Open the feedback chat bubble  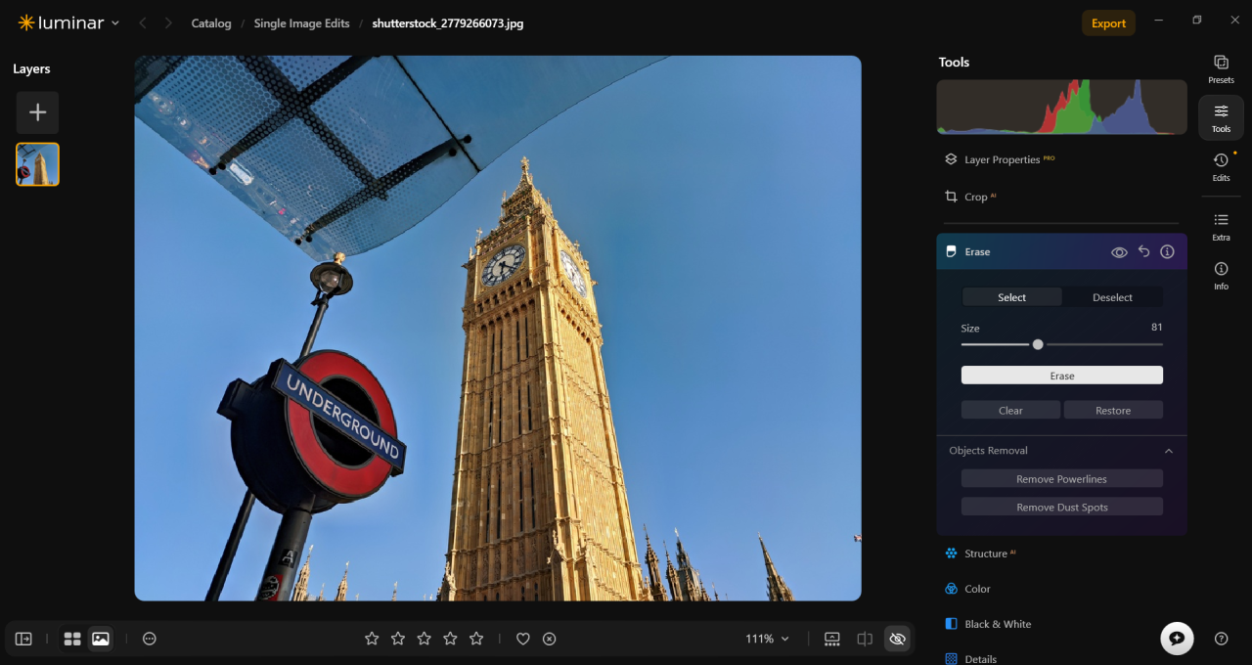[x=1177, y=638]
